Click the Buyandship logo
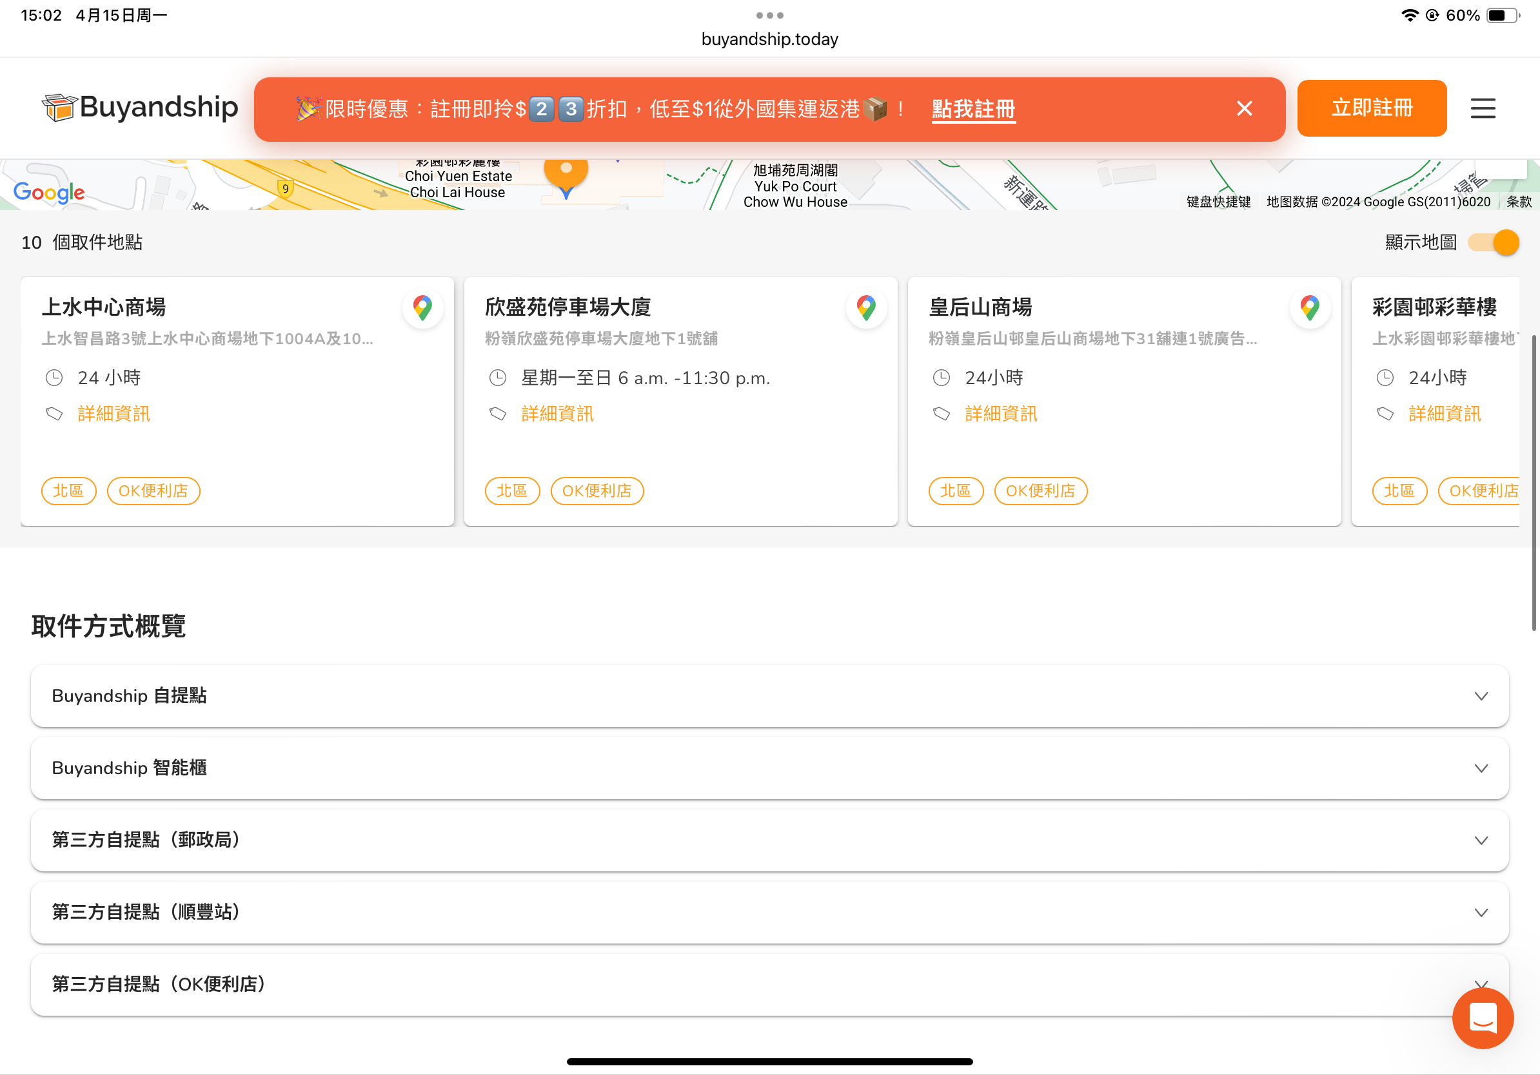This screenshot has height=1075, width=1540. point(139,107)
